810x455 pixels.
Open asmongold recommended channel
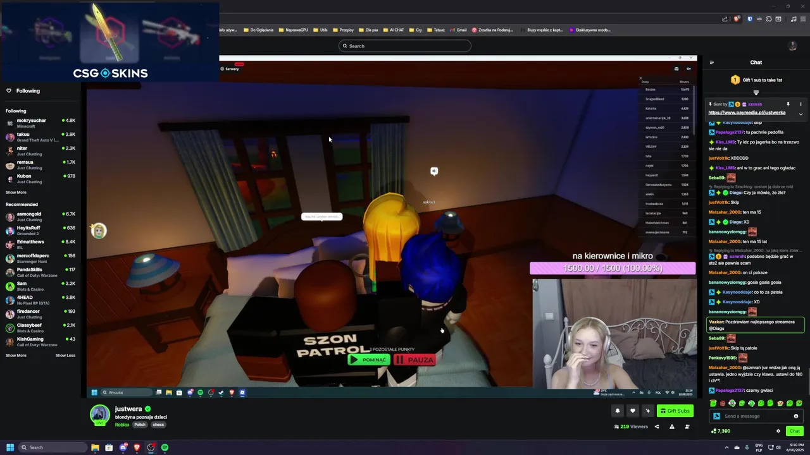(40, 216)
